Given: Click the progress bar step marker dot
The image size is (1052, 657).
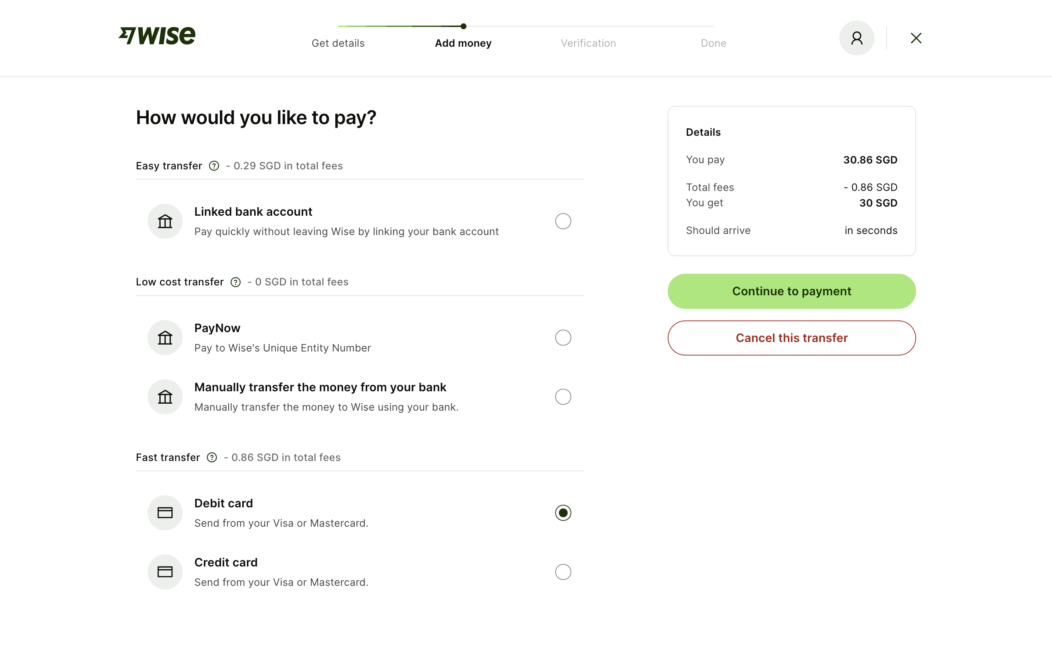Looking at the screenshot, I should (x=464, y=26).
